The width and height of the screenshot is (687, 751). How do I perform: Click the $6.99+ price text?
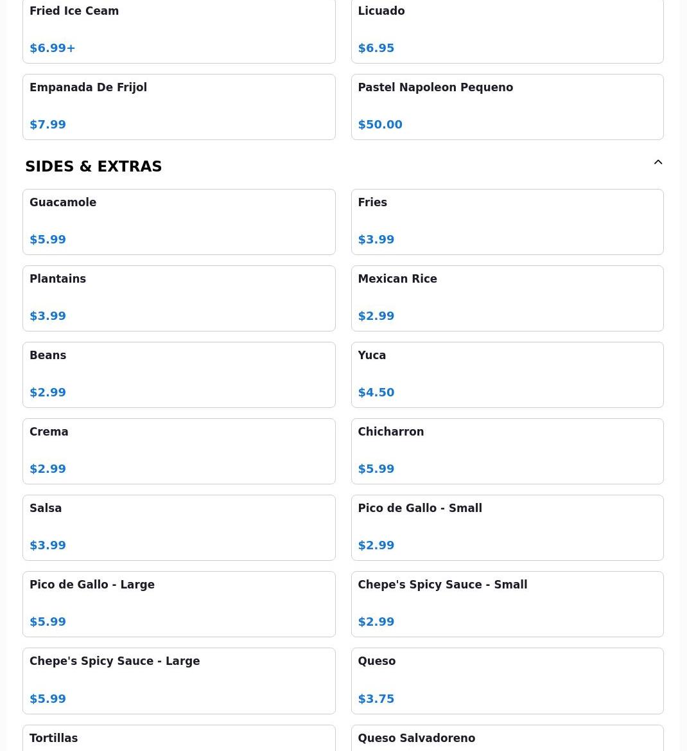pyautogui.click(x=52, y=48)
